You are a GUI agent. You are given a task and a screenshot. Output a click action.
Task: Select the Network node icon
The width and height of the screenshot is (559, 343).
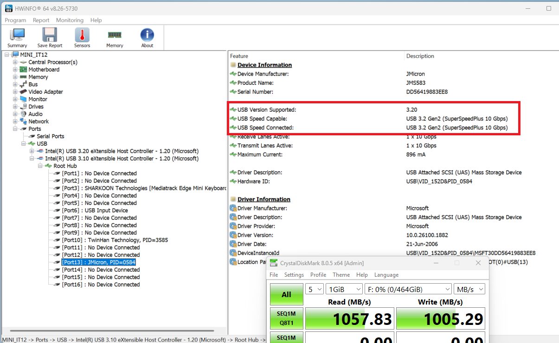(23, 121)
